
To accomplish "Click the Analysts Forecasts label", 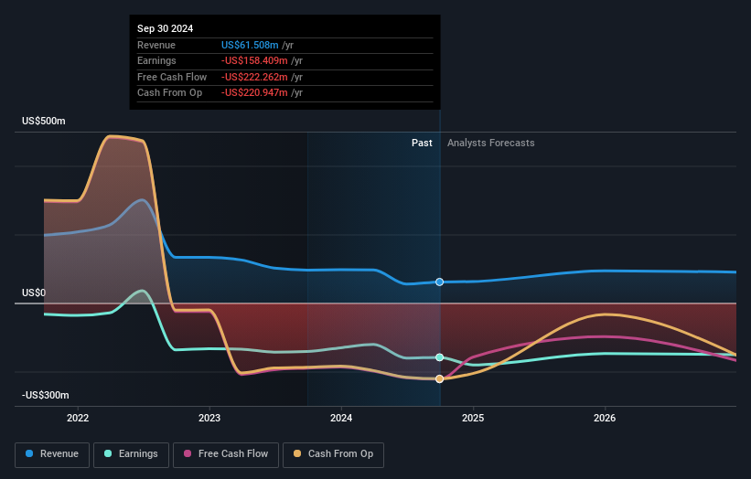I will point(491,143).
